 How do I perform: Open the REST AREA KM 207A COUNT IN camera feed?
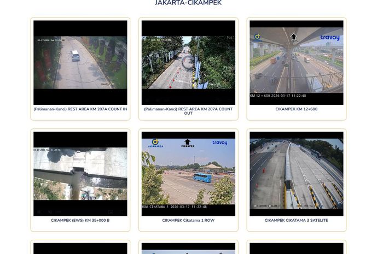pyautogui.click(x=80, y=62)
